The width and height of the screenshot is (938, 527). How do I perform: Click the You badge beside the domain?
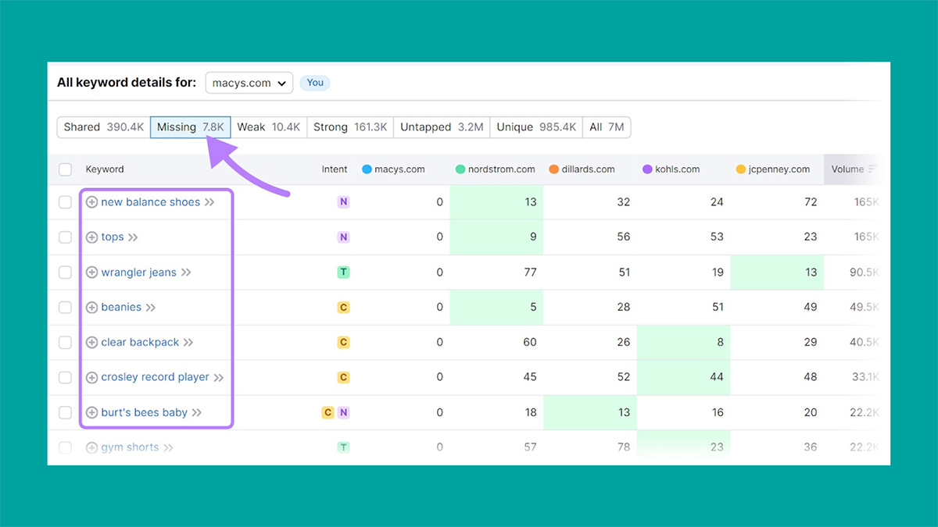point(315,83)
